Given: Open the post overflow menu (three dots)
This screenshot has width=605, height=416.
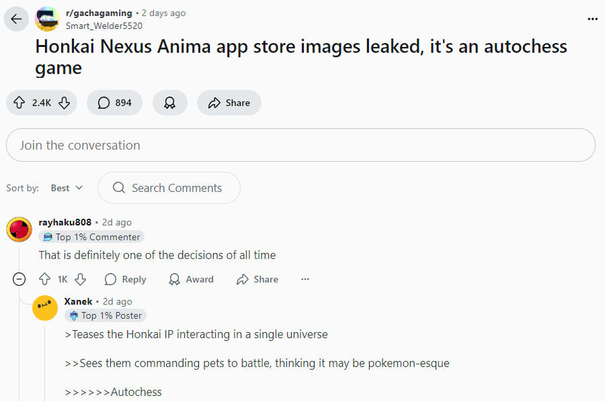Looking at the screenshot, I should [592, 19].
